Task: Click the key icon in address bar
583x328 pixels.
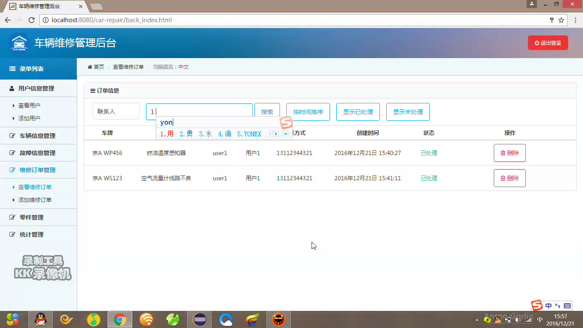Action: 552,20
